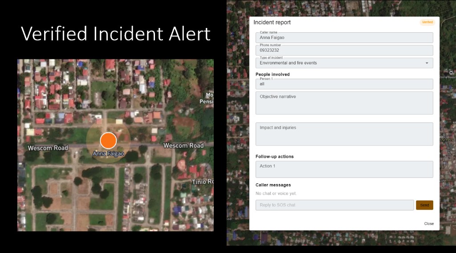Click the Person 1 field containing 'all'

click(x=344, y=84)
